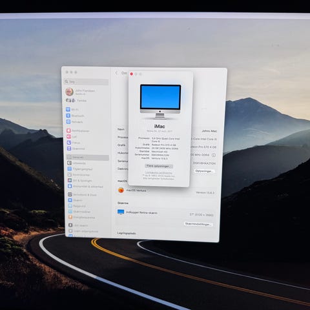This screenshot has width=310, height=310.
Task: Open Wi-Fi settings in the sidebar
Action: [72, 110]
